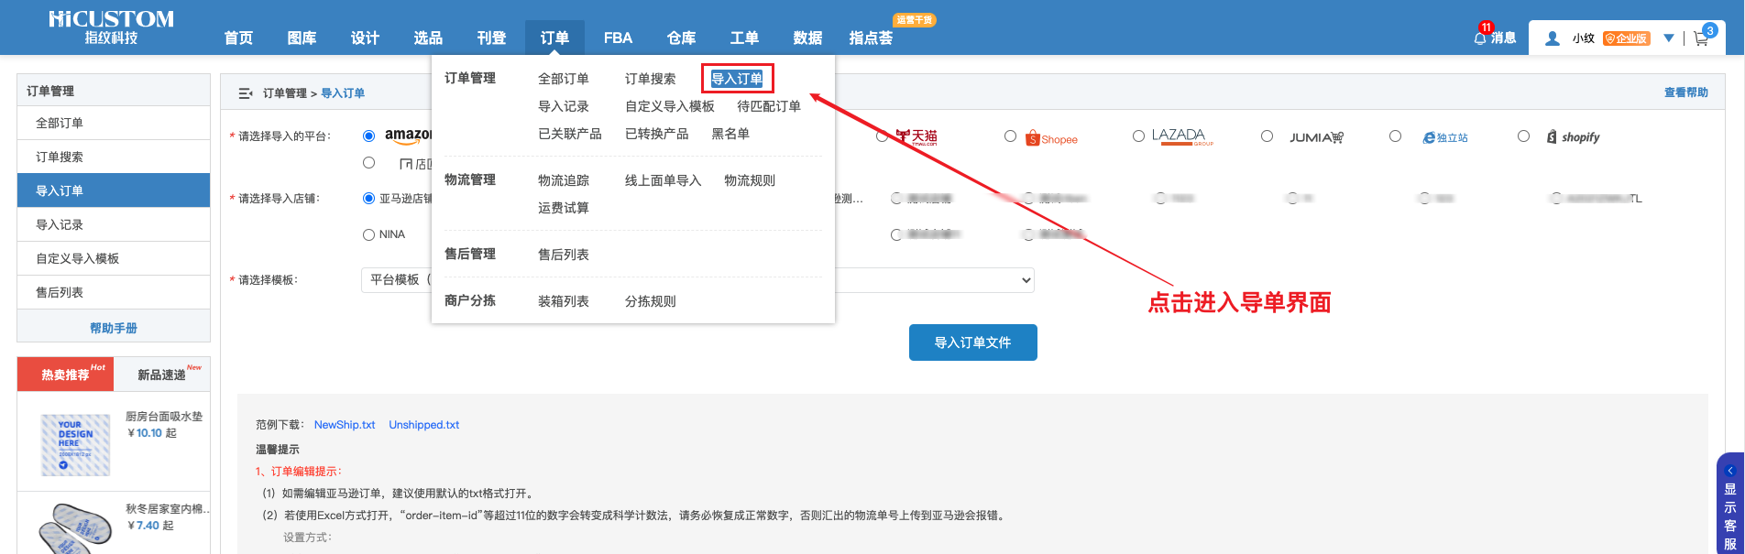Select the JUMIA platform radio button
Screen dimensions: 1745x554
point(1267,136)
